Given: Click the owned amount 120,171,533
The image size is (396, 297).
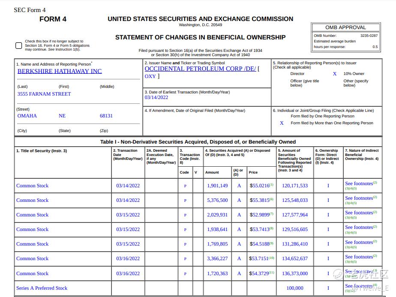Looking at the screenshot, I should click(x=295, y=186).
